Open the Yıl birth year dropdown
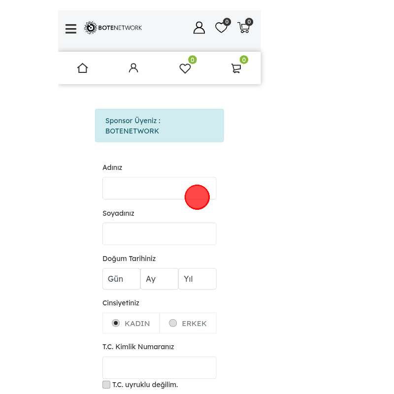The image size is (394, 394). 197,279
